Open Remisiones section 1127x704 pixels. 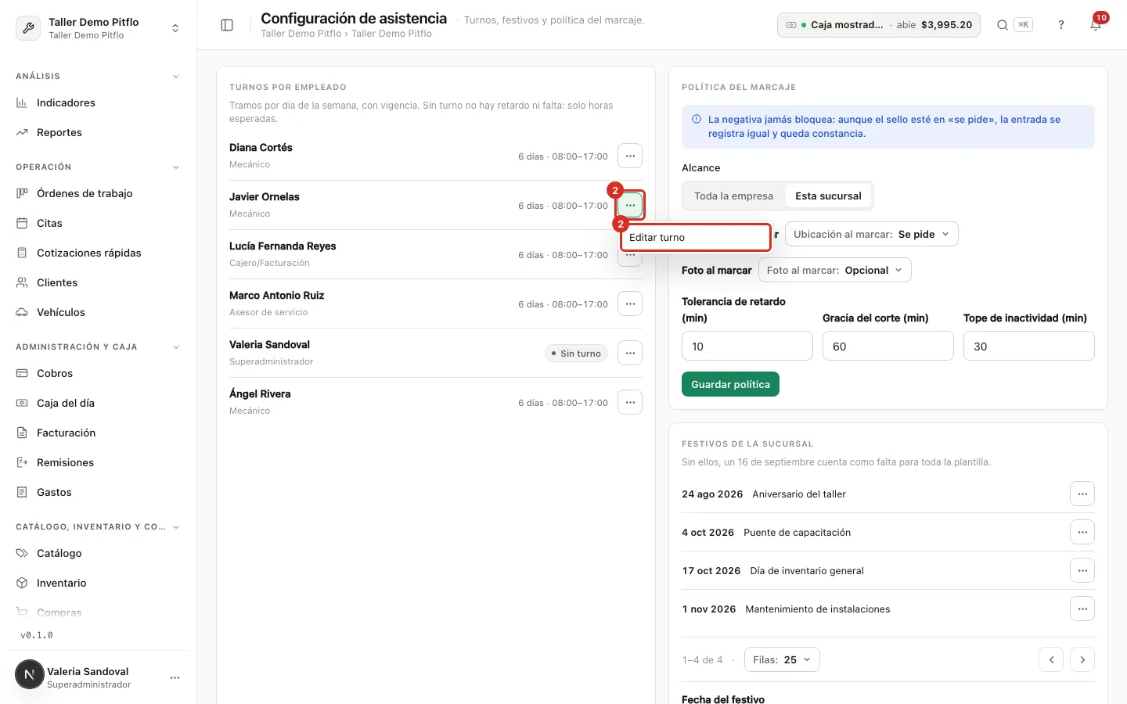98,462
